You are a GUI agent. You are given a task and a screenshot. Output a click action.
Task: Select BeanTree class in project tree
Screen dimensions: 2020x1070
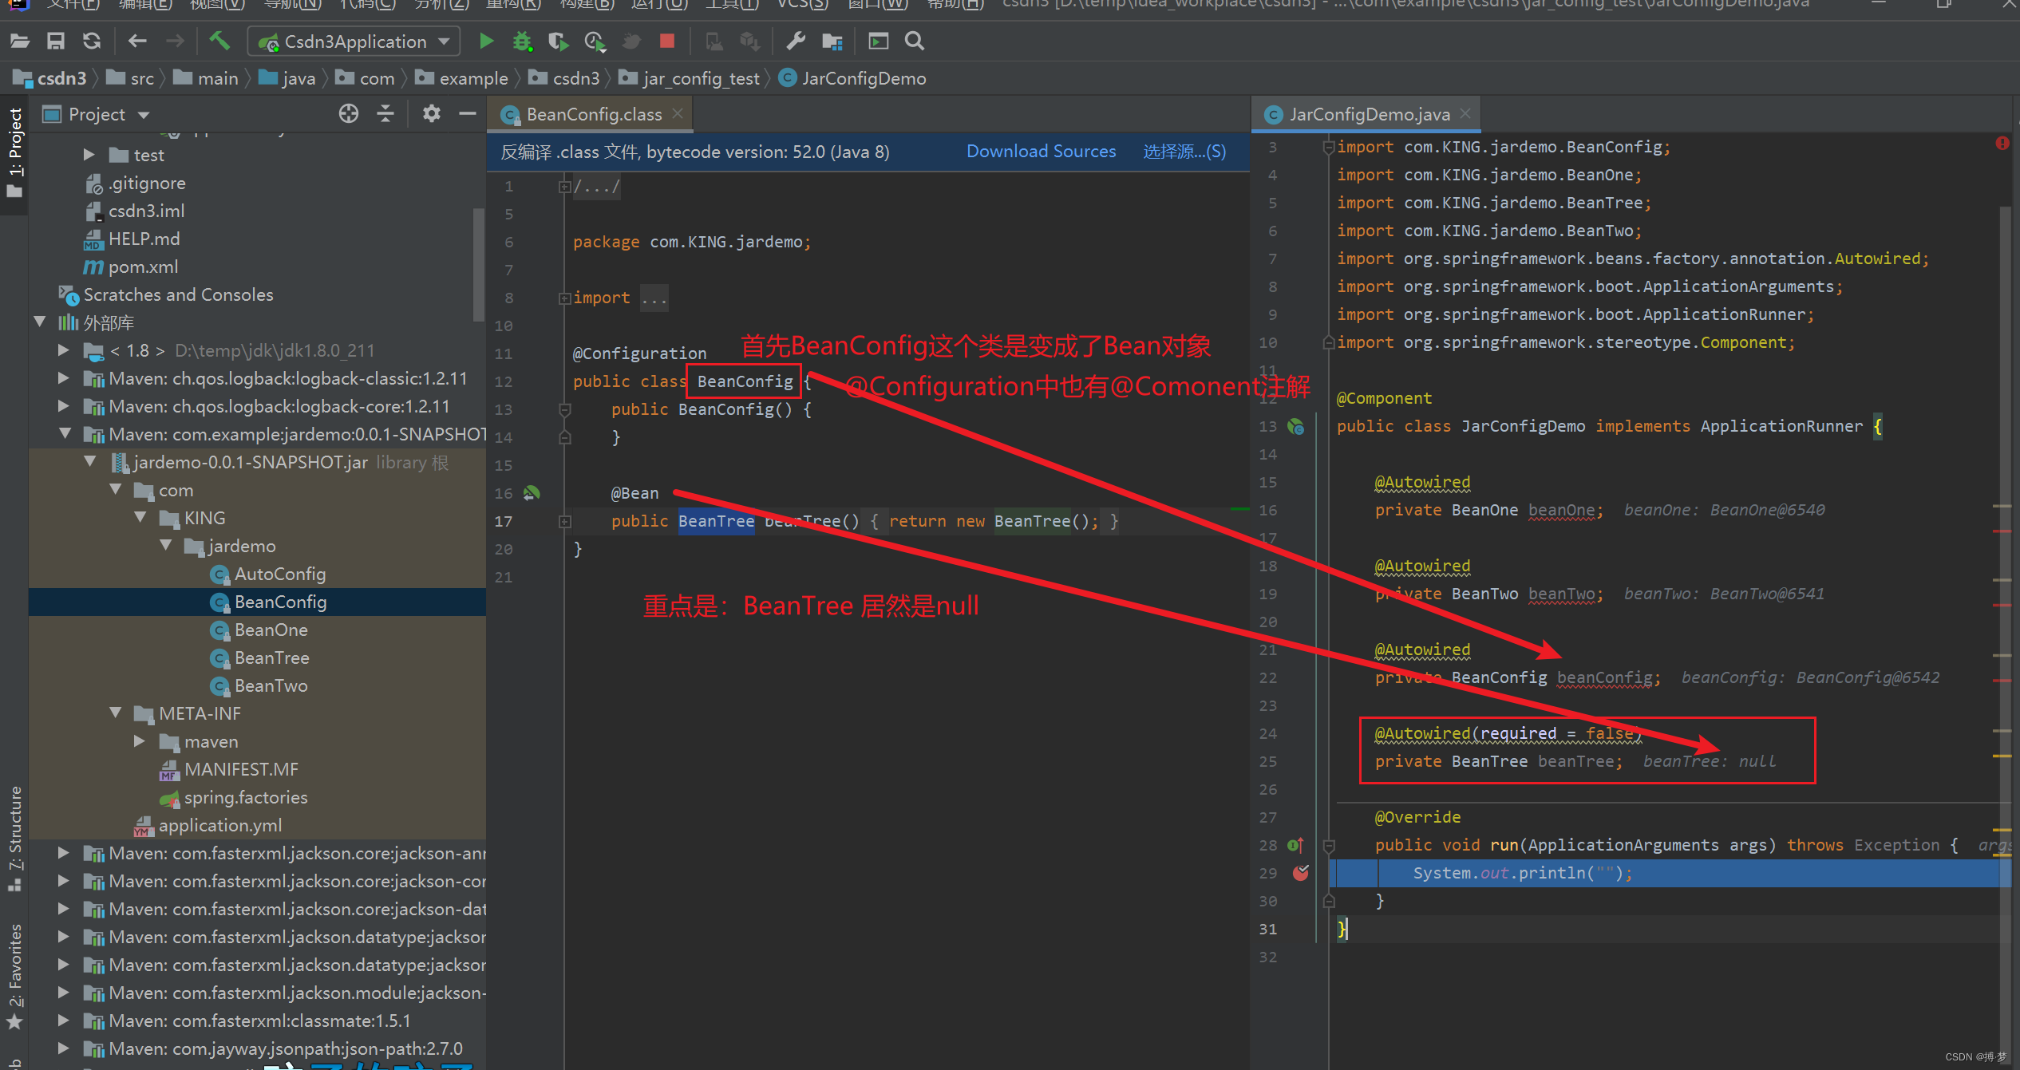[271, 657]
